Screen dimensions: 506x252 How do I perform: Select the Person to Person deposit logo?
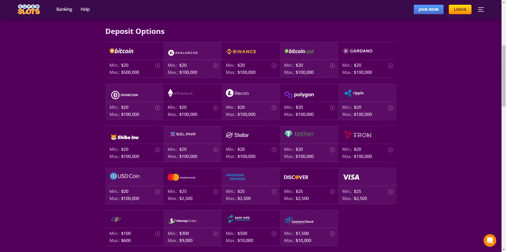(x=116, y=219)
